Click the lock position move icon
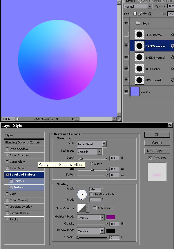This screenshot has width=174, height=249. (145, 14)
